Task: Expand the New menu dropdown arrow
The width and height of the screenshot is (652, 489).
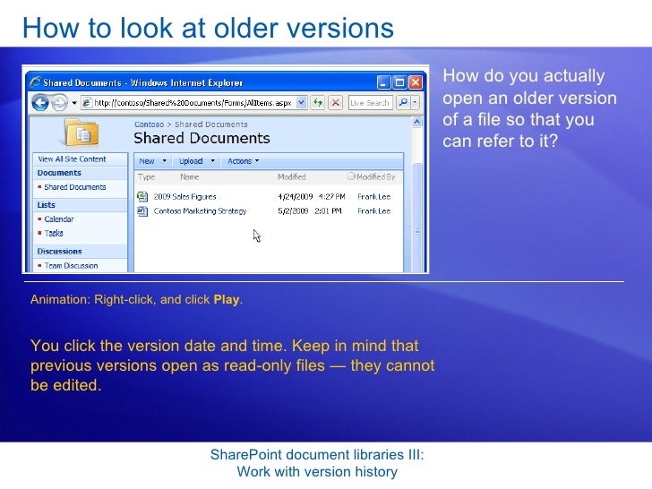Action: coord(164,161)
